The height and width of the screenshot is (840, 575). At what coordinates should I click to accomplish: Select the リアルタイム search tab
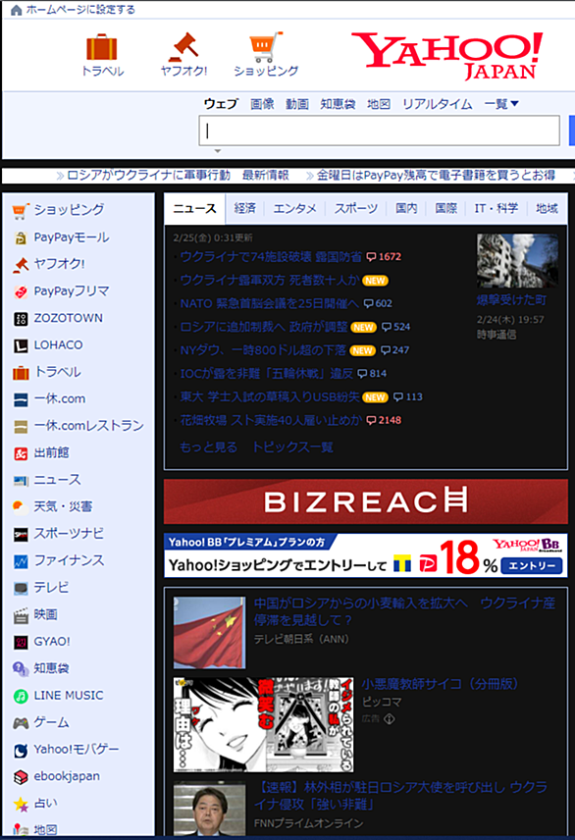tap(437, 104)
